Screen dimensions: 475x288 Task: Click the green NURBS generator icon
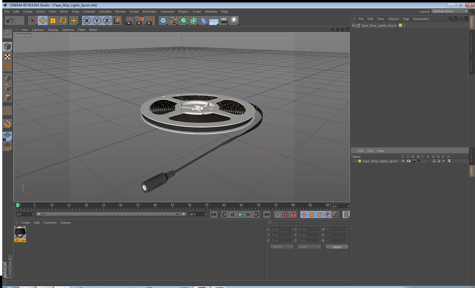(x=183, y=20)
